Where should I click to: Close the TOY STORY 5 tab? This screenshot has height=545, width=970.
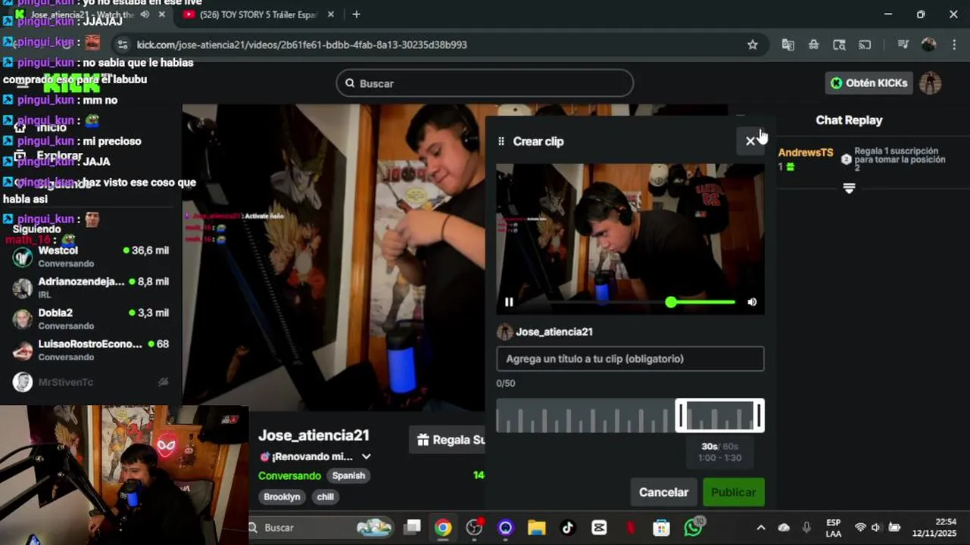(x=330, y=14)
